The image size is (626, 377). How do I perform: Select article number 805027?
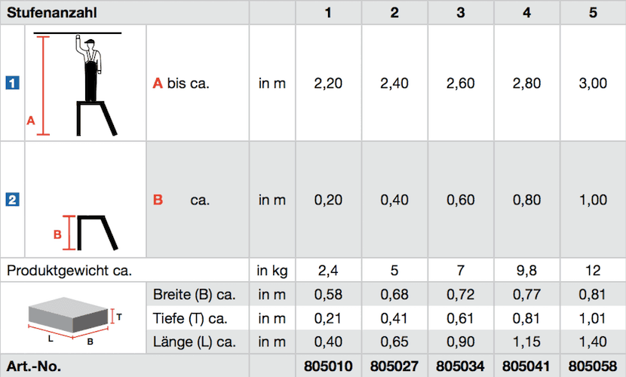click(394, 366)
